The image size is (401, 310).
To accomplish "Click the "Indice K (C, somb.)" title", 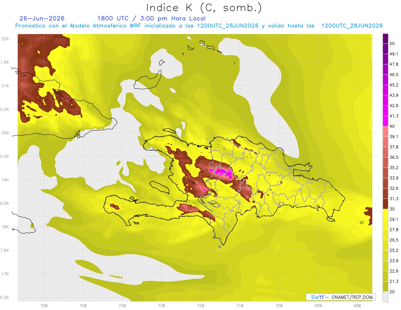I will 204,8.
